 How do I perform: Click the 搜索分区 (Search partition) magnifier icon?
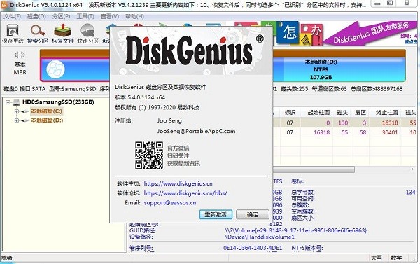pyautogui.click(x=38, y=34)
